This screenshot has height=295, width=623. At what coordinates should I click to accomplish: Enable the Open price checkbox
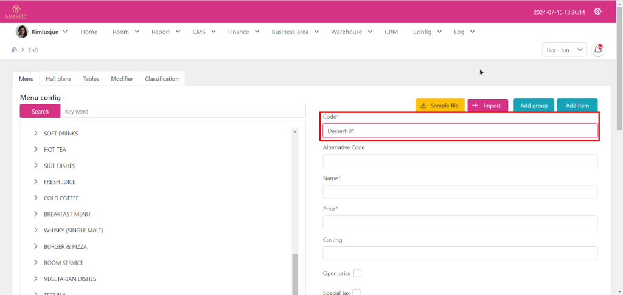pyautogui.click(x=357, y=273)
